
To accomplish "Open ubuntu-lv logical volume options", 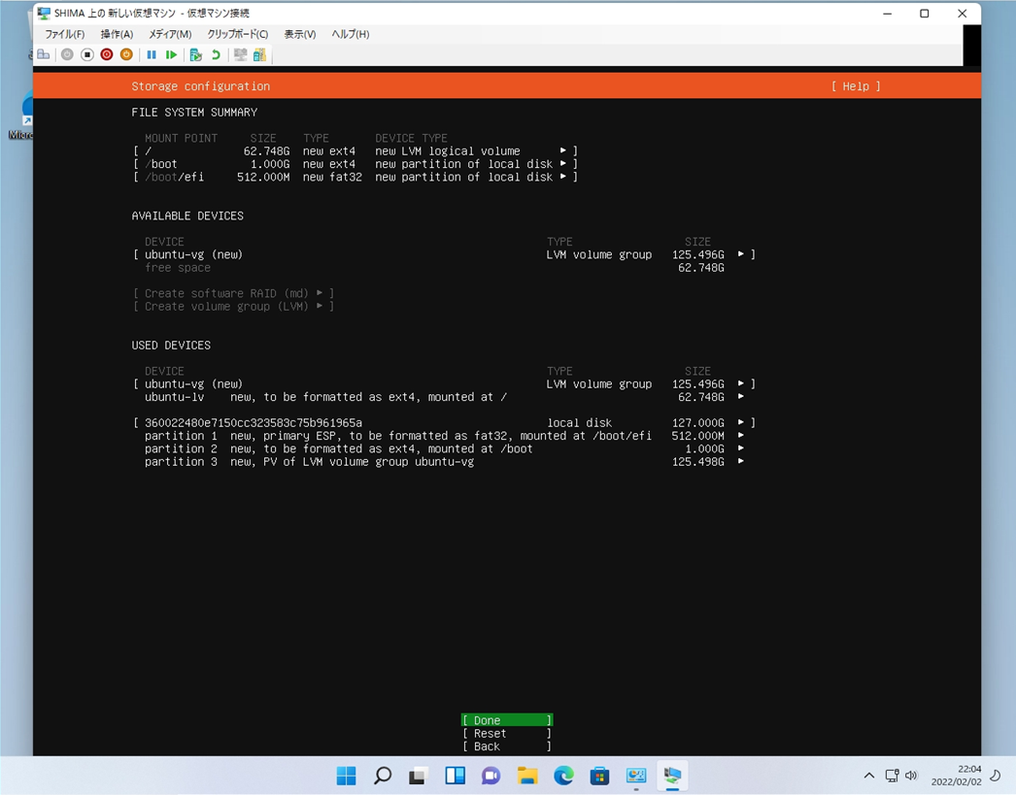I will pos(445,397).
